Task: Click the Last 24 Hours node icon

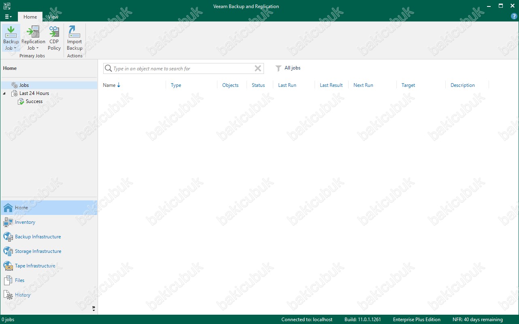Action: tap(15, 93)
